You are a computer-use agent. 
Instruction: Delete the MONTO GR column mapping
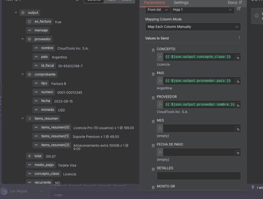(x=153, y=187)
